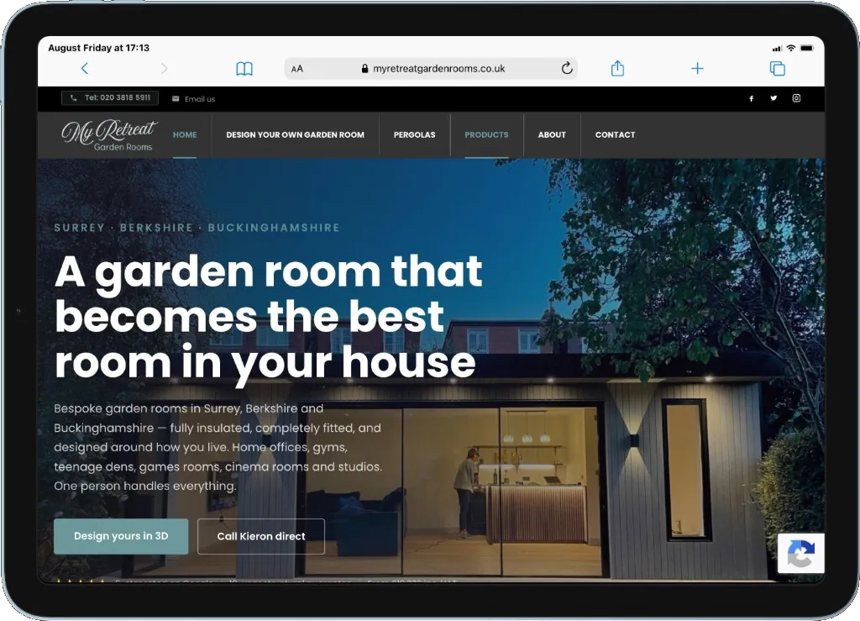This screenshot has height=621, width=860.
Task: Tap the Safari back arrow
Action: [85, 69]
